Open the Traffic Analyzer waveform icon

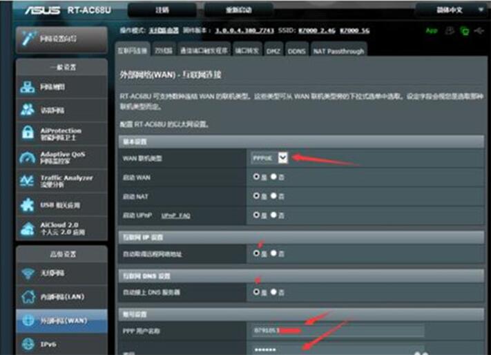pyautogui.click(x=27, y=181)
